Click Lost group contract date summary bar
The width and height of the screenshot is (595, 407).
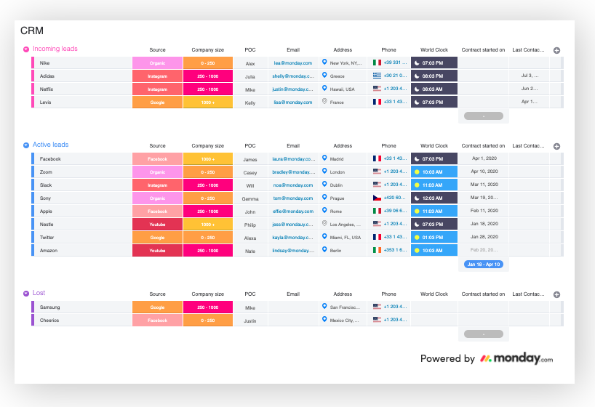click(484, 334)
